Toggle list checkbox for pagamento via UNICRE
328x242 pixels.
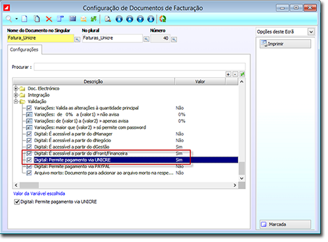pyautogui.click(x=29, y=160)
